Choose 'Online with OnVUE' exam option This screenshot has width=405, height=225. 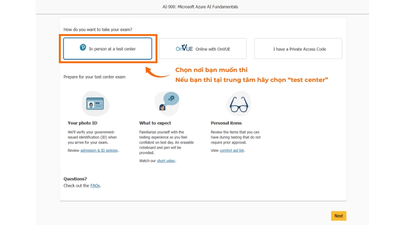(203, 49)
